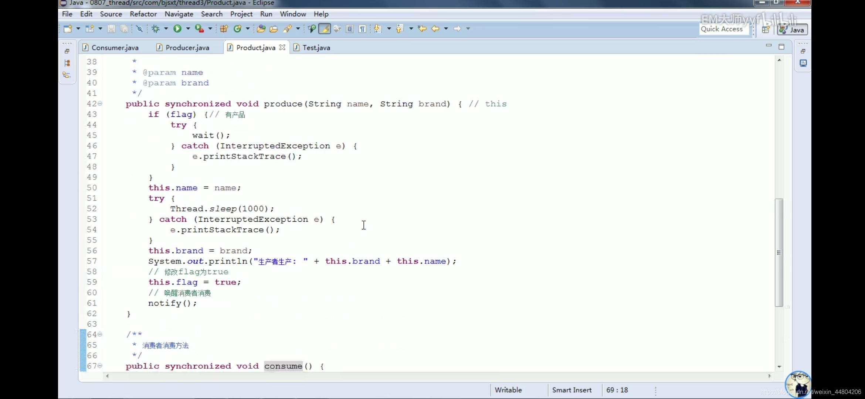Toggle Mark Occurrences highlighter
This screenshot has height=399, width=865.
point(325,28)
